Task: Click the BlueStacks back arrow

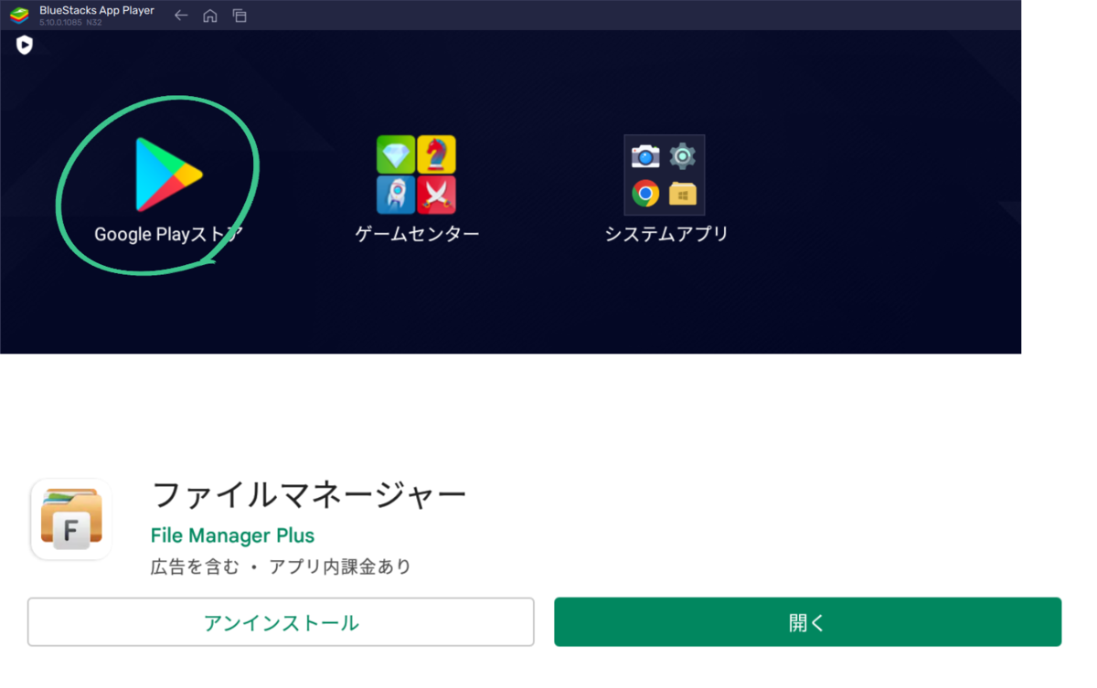Action: (181, 16)
